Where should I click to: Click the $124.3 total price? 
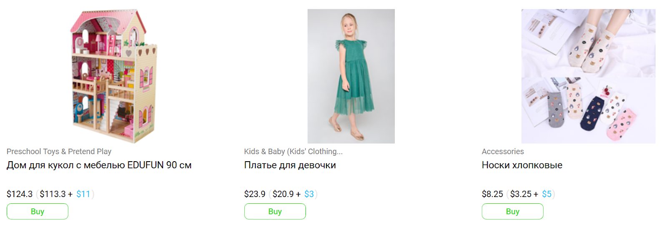[20, 194]
